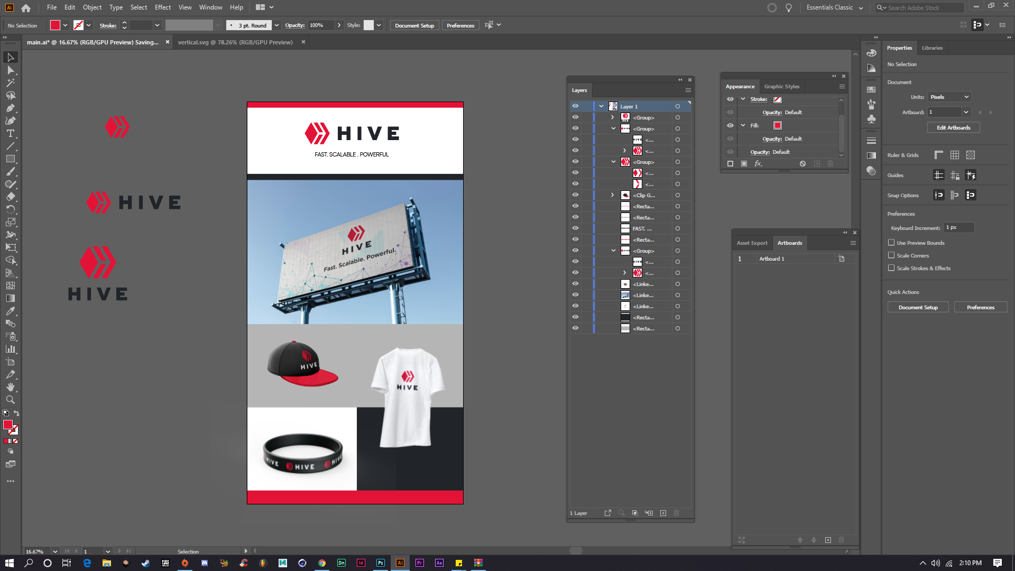This screenshot has height=571, width=1015.
Task: Click Stroke none swatch in Appearance panel
Action: (x=777, y=99)
